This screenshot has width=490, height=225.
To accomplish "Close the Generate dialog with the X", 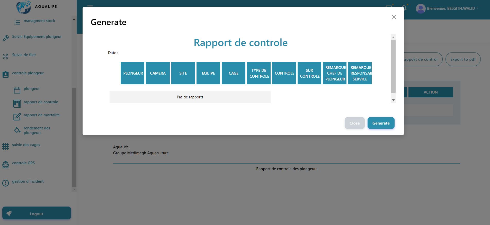I will (x=394, y=17).
